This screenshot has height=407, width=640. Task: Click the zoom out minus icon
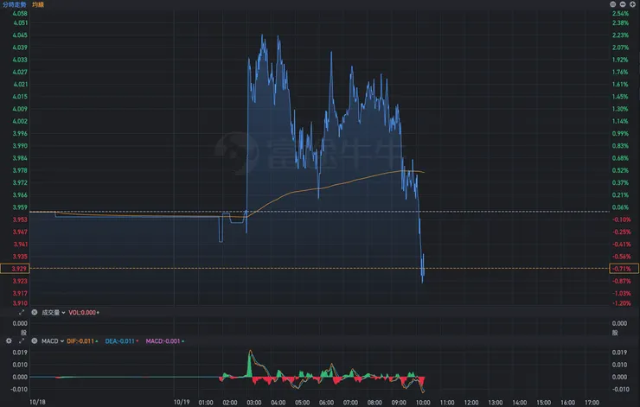point(623,4)
